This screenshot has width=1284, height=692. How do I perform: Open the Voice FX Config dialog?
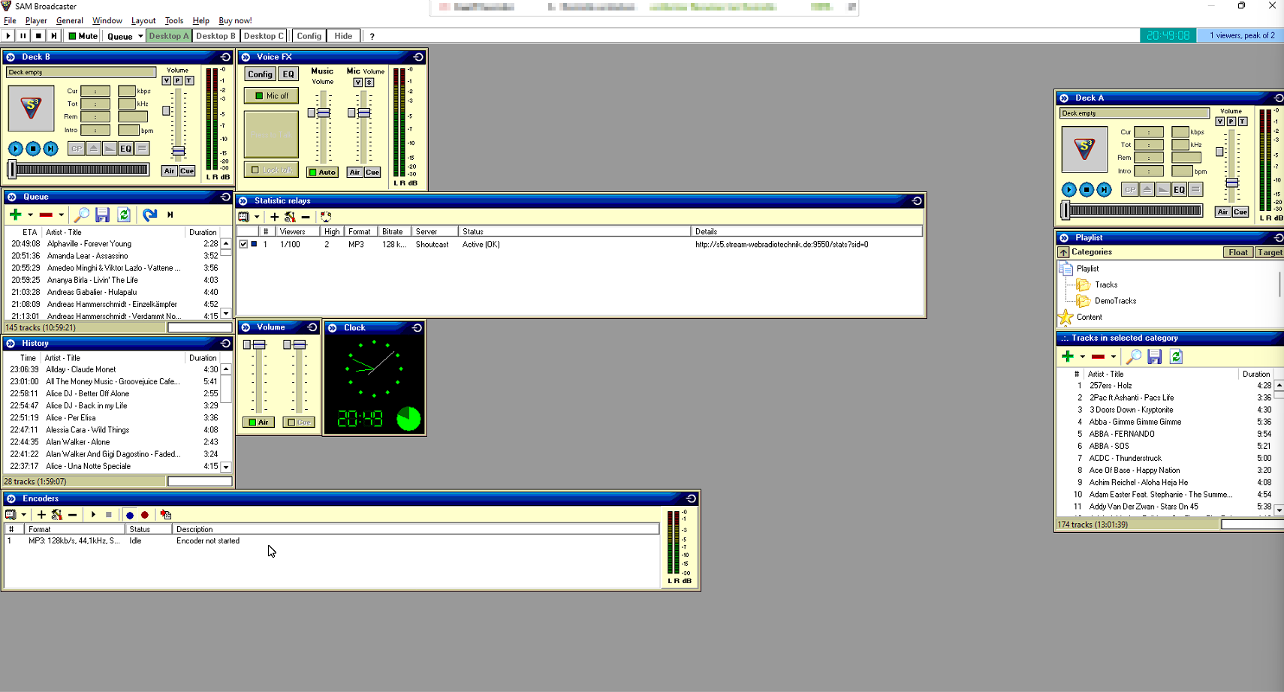pyautogui.click(x=260, y=74)
